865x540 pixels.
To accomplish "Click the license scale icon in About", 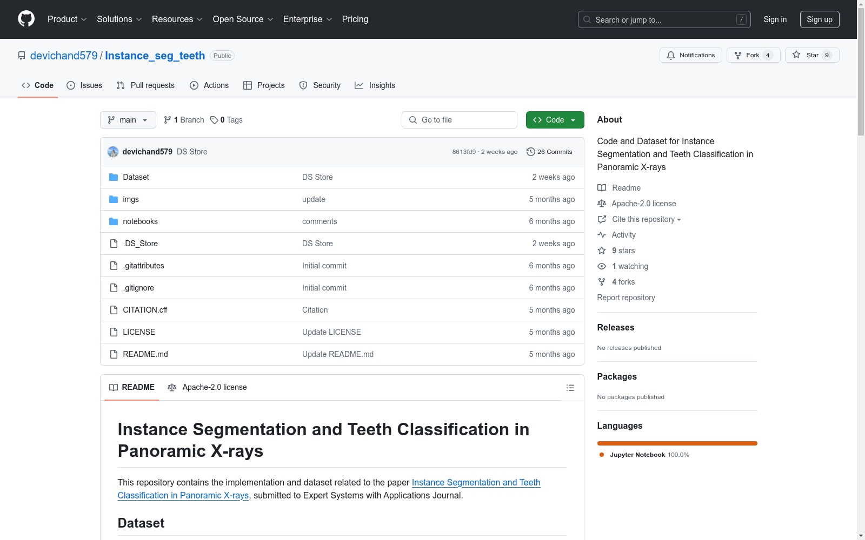I will [x=602, y=204].
